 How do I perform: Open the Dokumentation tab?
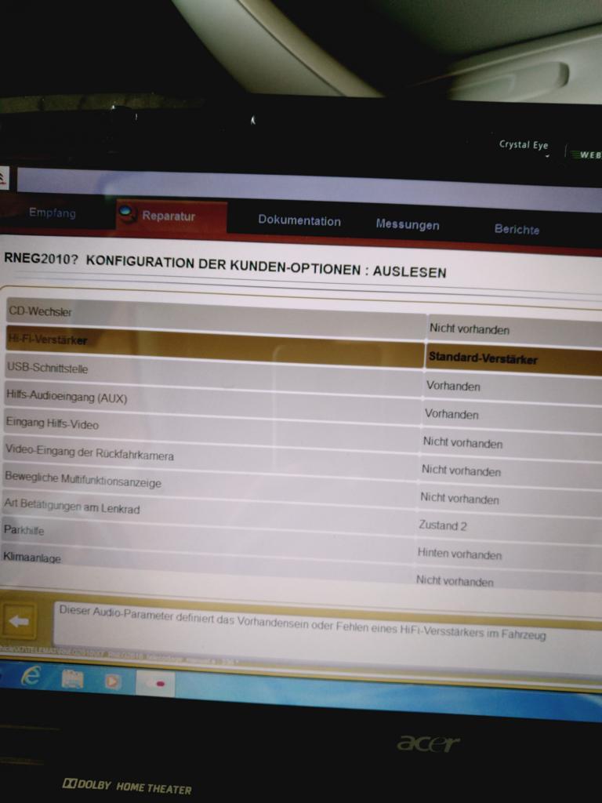point(299,220)
